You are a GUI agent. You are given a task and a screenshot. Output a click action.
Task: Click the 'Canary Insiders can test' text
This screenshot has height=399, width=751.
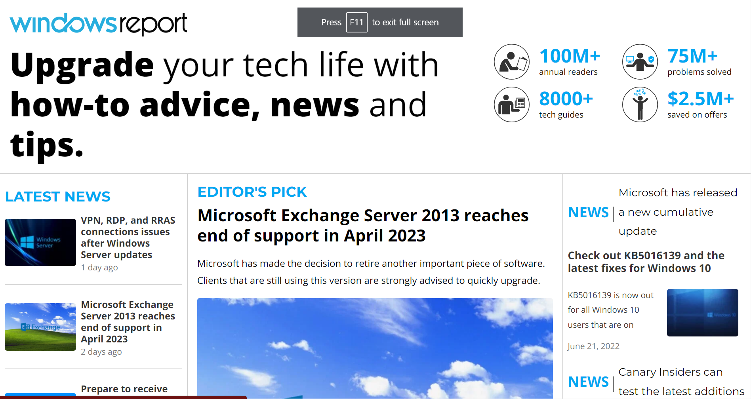click(x=681, y=382)
